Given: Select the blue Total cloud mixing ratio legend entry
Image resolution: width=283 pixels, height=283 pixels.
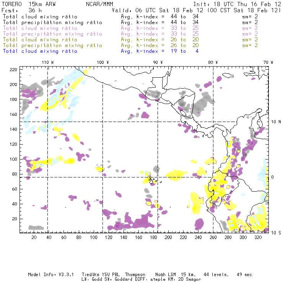Looking at the screenshot, I should pos(40,51).
